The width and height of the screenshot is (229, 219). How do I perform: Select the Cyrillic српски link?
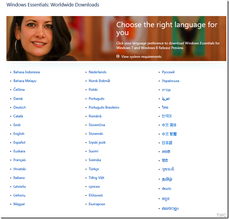[x=94, y=187]
